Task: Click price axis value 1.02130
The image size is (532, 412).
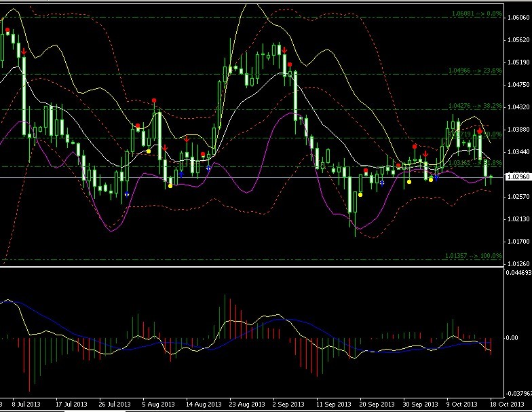Action: [x=518, y=219]
